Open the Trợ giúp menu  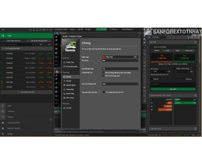point(88,29)
